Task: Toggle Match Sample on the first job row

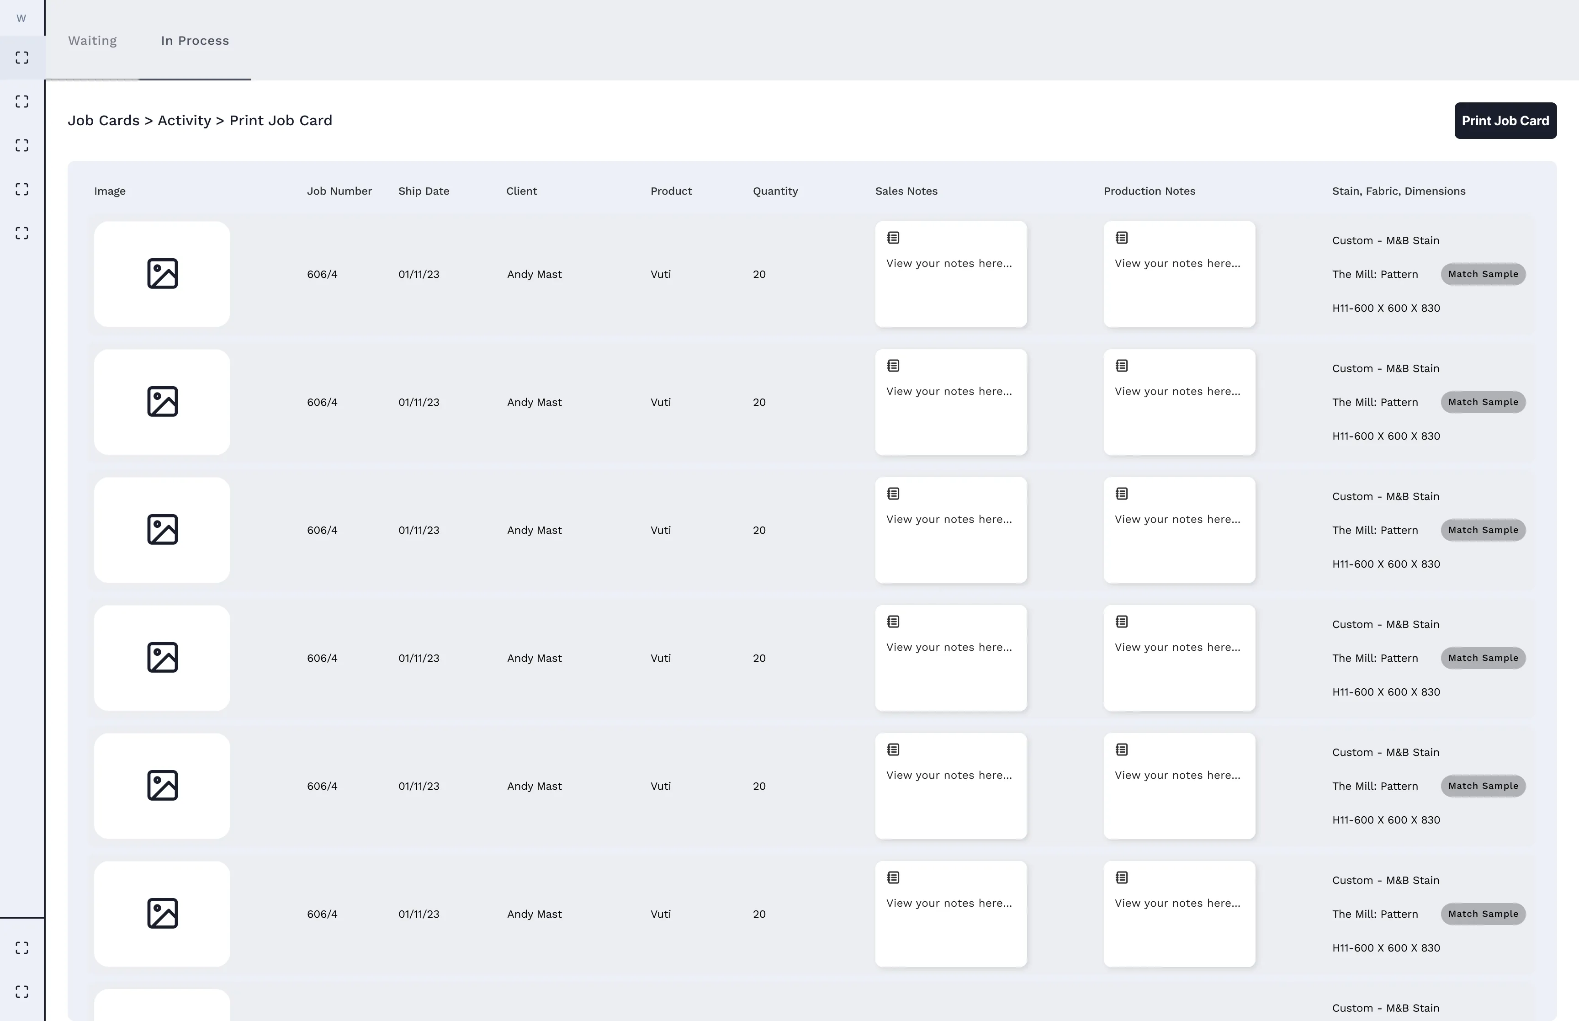Action: [1483, 274]
